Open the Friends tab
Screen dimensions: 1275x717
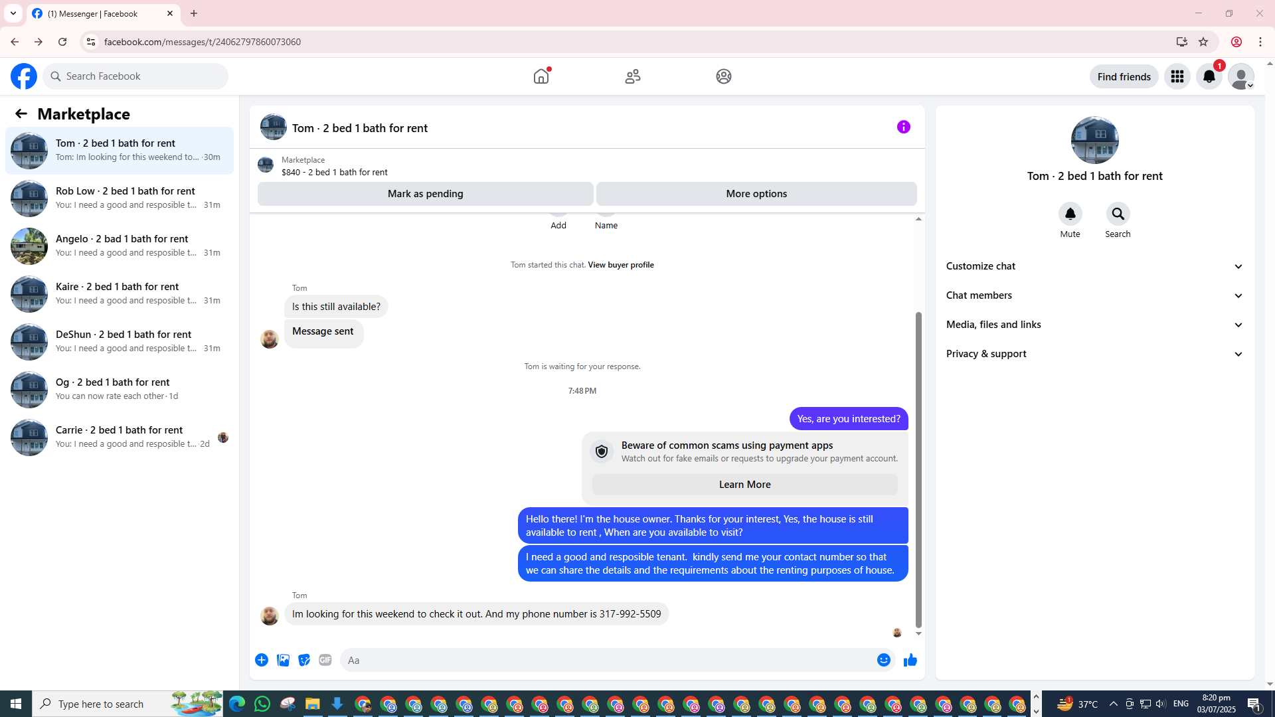tap(632, 76)
